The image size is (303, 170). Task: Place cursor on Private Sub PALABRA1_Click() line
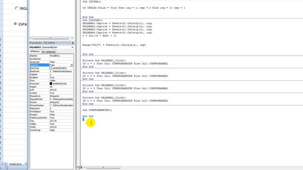[x=104, y=60]
